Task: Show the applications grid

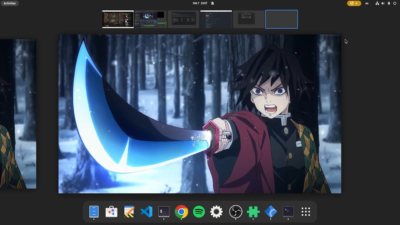Action: [x=306, y=212]
